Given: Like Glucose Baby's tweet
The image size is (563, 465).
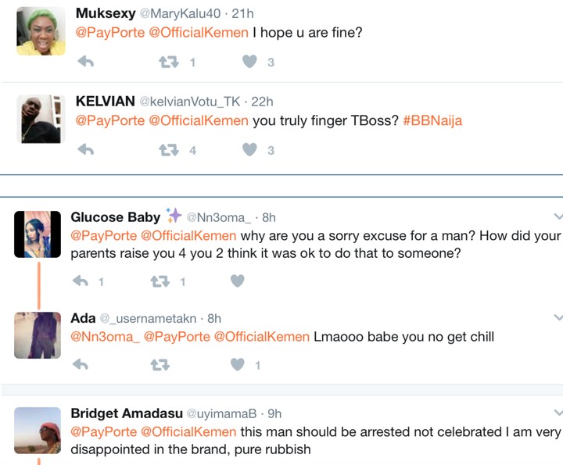Looking at the screenshot, I should click(238, 281).
